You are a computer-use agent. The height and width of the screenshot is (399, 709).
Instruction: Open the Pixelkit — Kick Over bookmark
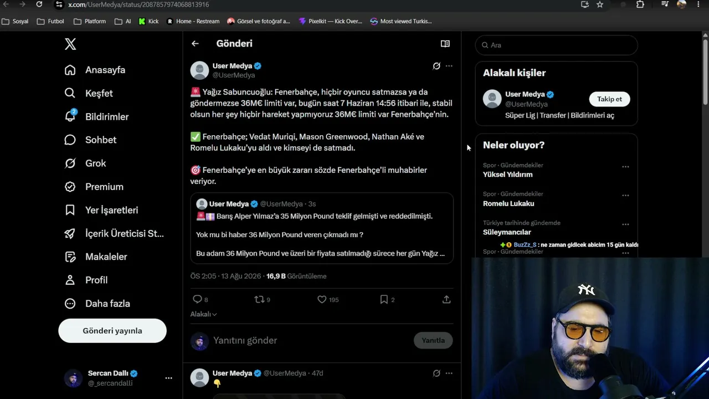[330, 21]
